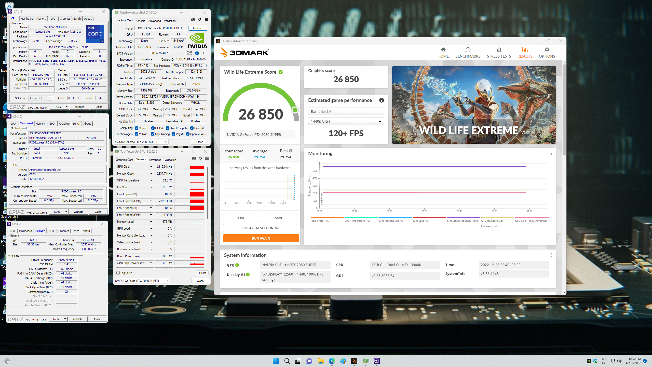Open Tools dropdown arrow in top CPU-Z window

(x=67, y=107)
